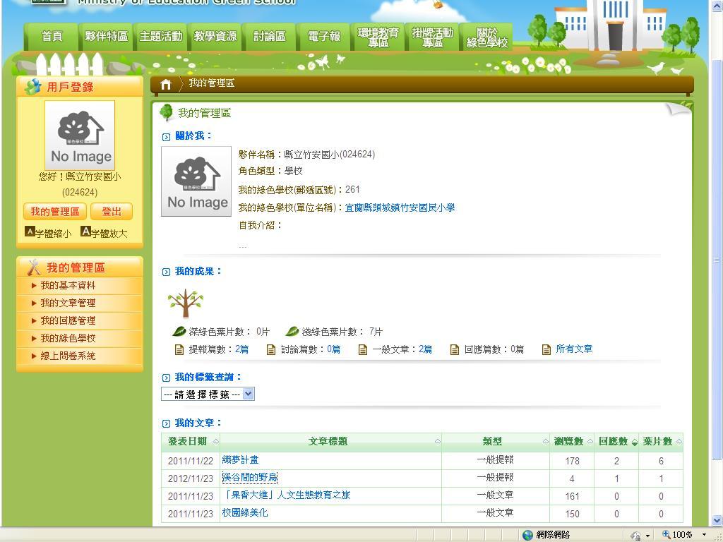Click the 登出 logout button
This screenshot has width=723, height=542.
(x=112, y=212)
